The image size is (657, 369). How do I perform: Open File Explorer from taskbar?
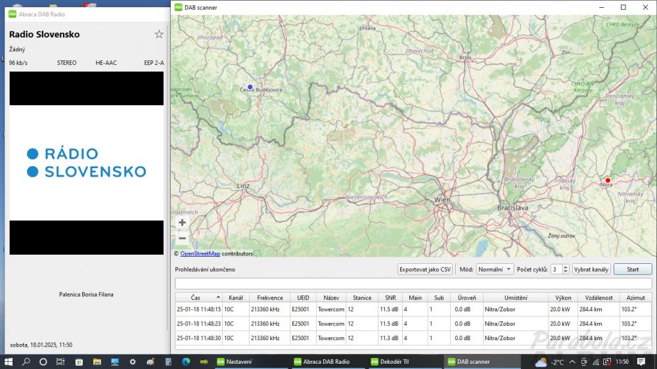[x=97, y=362]
